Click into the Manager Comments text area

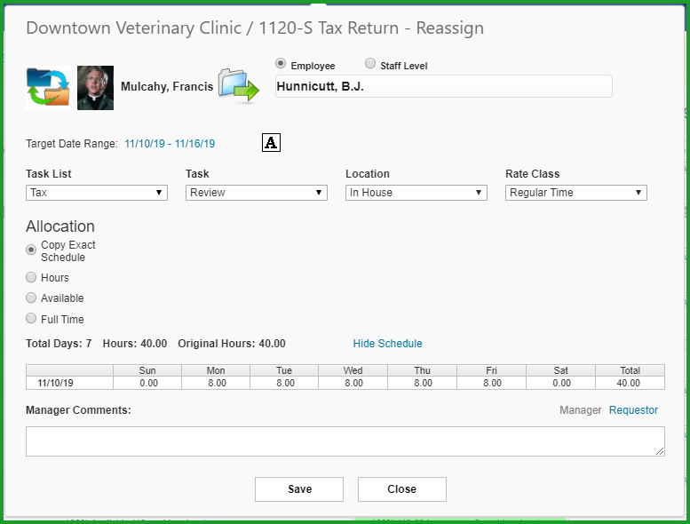[345, 441]
